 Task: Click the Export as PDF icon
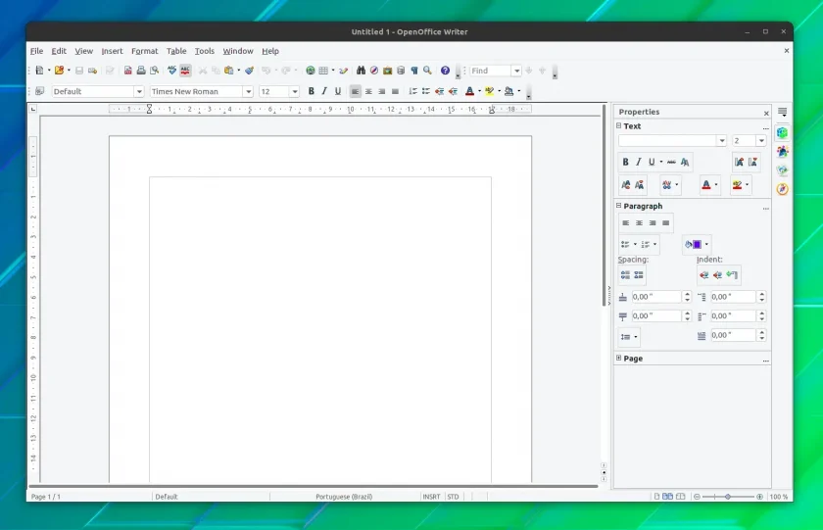[x=127, y=71]
